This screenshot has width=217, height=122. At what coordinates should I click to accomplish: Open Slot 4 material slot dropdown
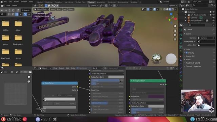(97, 68)
